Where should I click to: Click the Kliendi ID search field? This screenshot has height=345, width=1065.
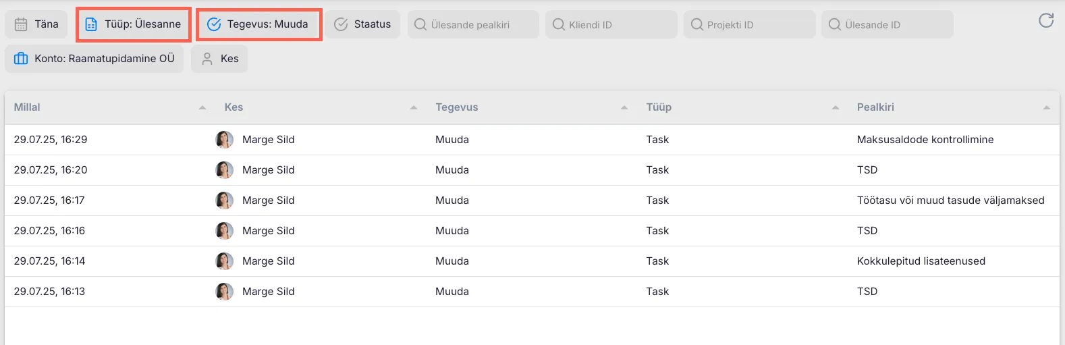pos(611,25)
